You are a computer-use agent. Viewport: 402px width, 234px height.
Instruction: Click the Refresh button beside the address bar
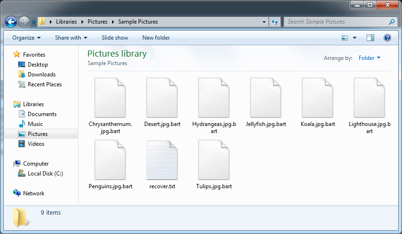[275, 22]
